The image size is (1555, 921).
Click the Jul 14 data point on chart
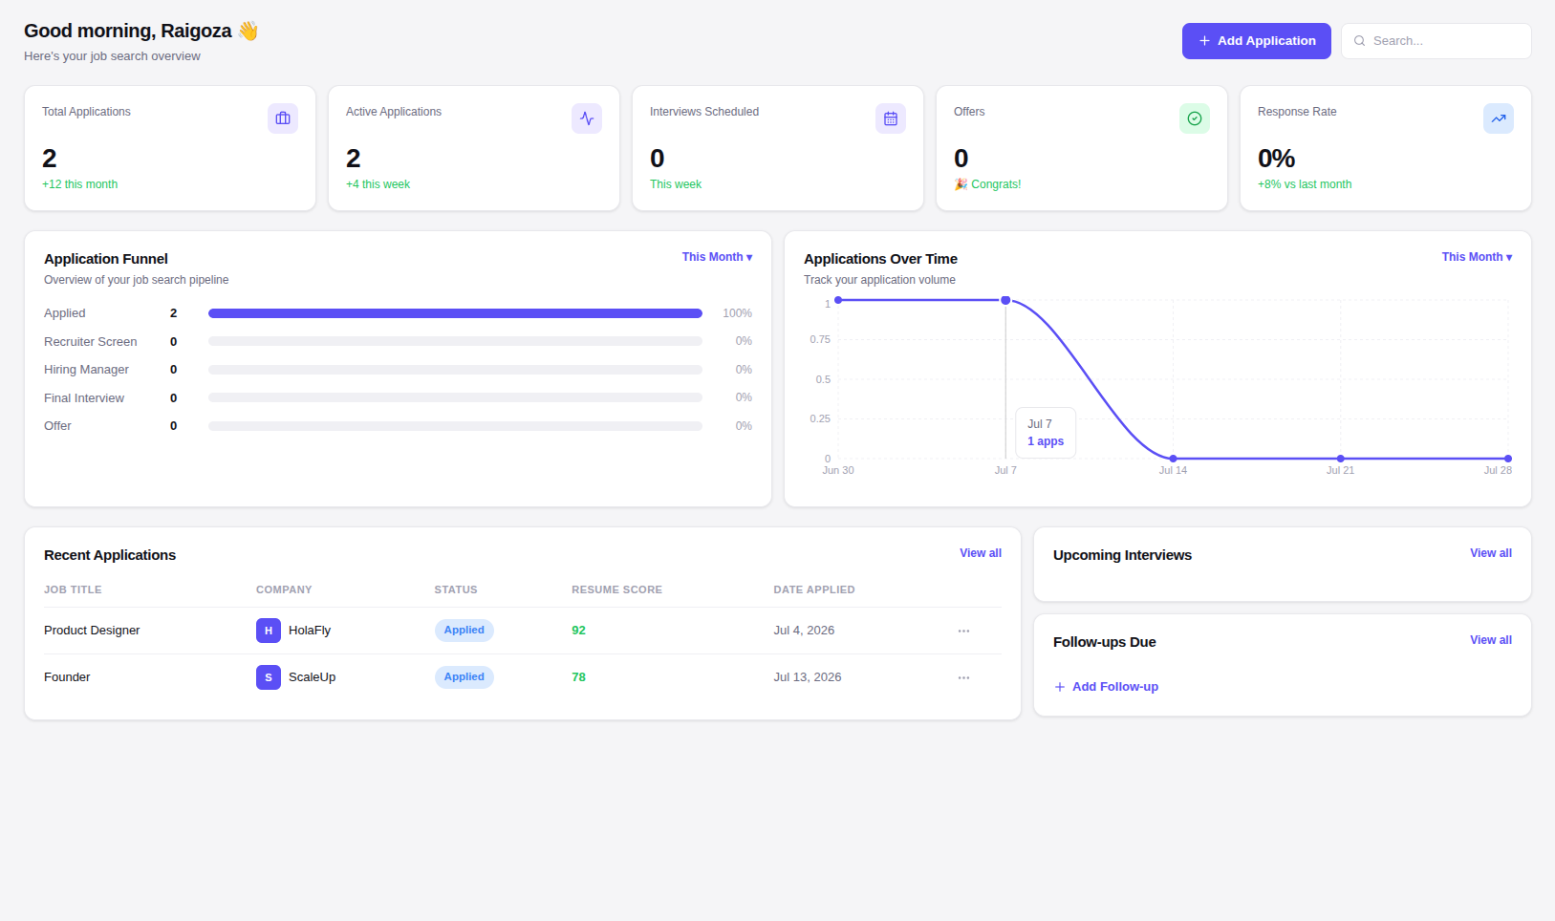point(1173,459)
